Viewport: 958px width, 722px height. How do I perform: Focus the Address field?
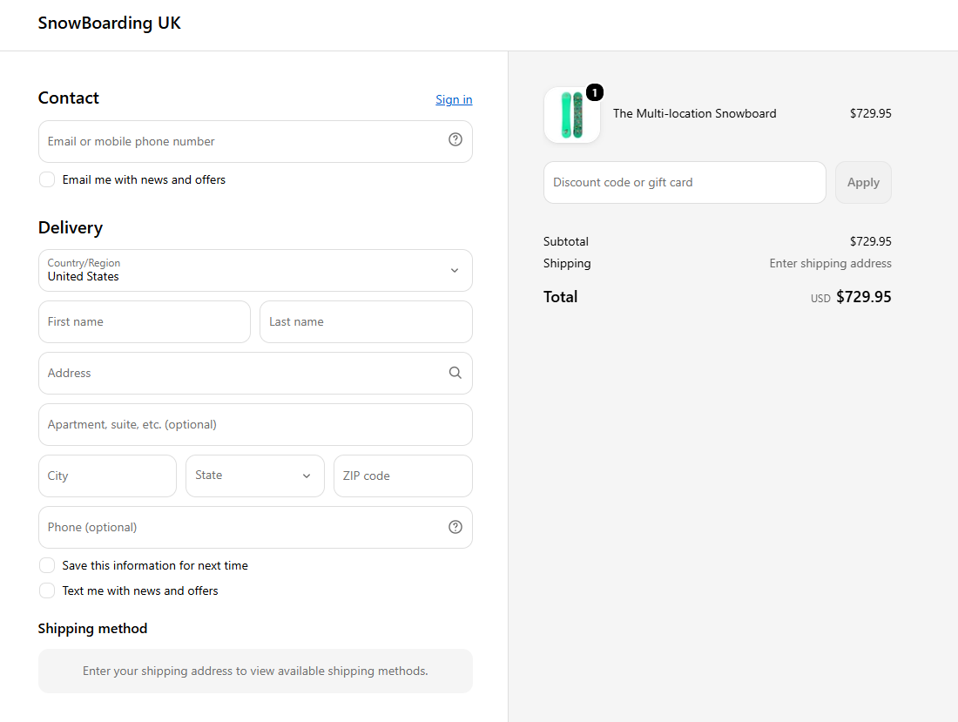pyautogui.click(x=255, y=374)
